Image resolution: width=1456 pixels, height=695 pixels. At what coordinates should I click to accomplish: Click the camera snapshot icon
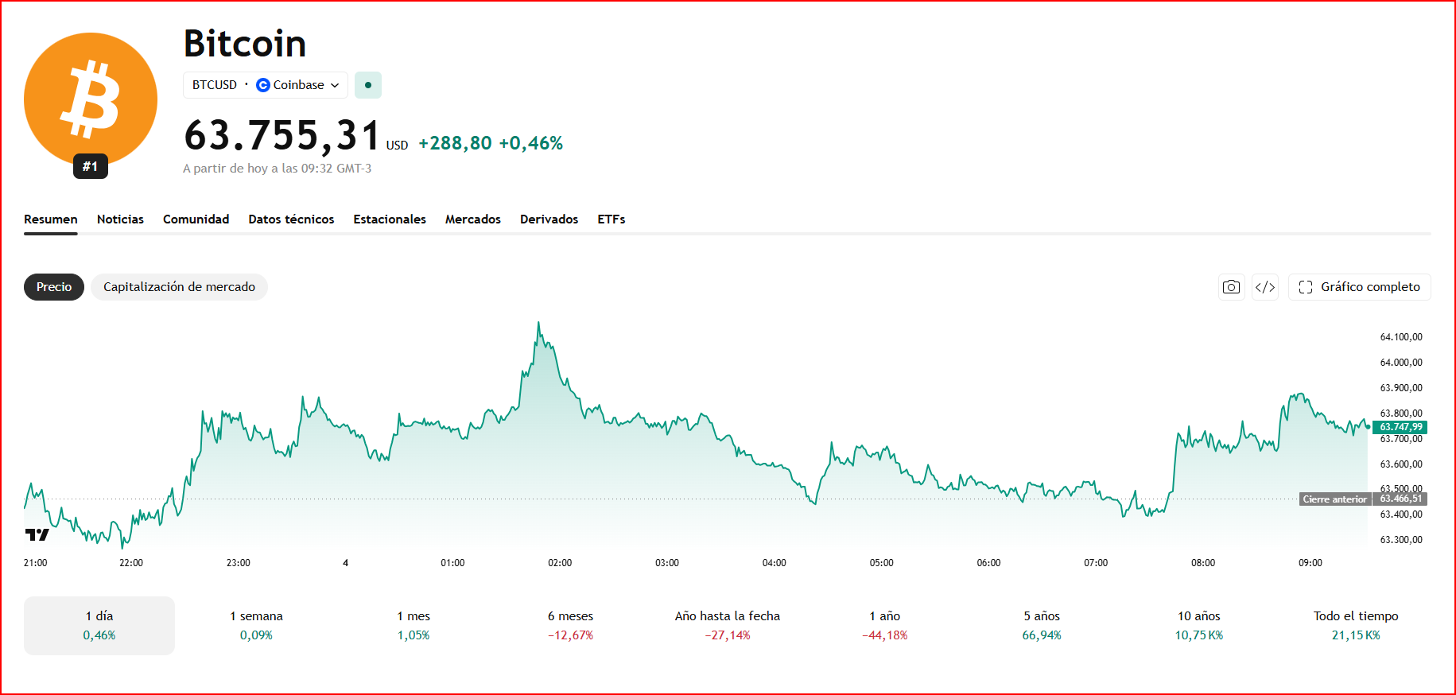(1231, 287)
